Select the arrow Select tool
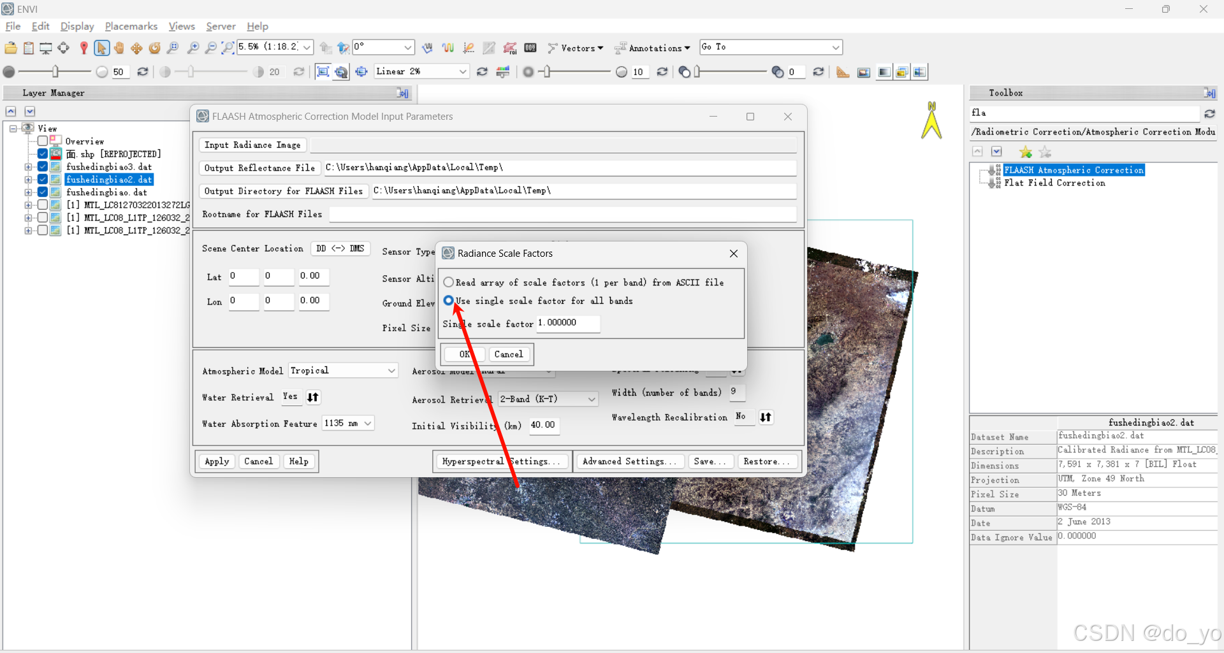The height and width of the screenshot is (653, 1224). pos(101,48)
